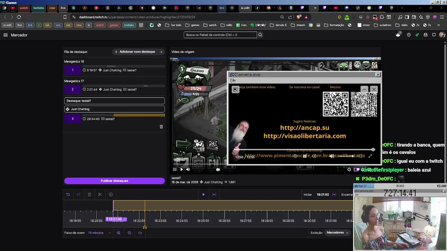Open the rádio bookmarks folder

pyautogui.click(x=402, y=25)
